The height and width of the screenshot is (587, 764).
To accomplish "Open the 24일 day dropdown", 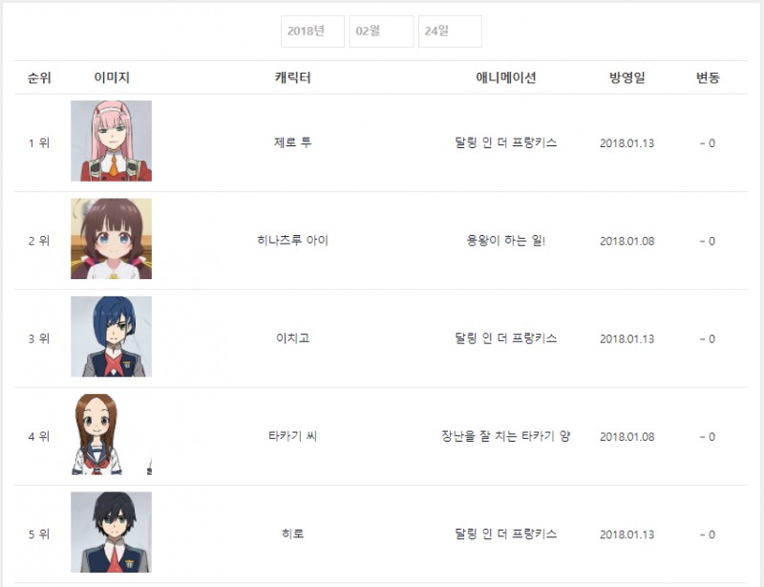I will pyautogui.click(x=450, y=32).
